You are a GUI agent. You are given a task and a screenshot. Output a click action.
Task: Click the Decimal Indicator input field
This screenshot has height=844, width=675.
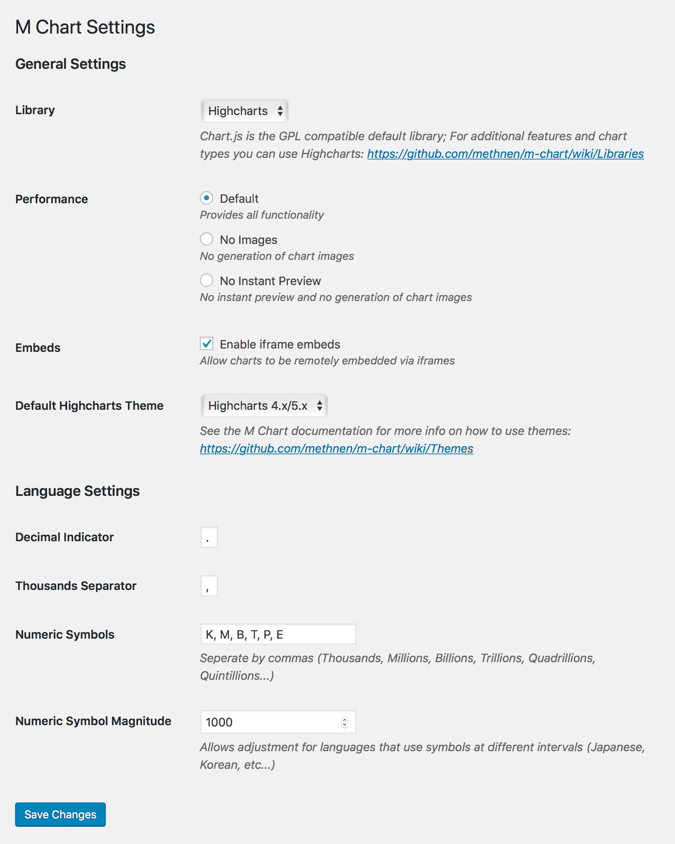point(209,537)
